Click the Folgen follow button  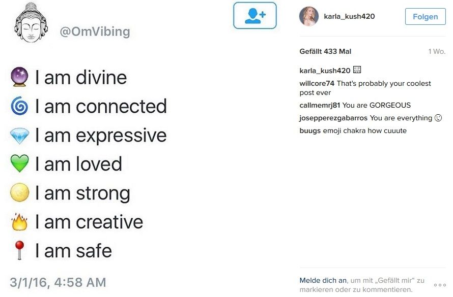click(425, 16)
